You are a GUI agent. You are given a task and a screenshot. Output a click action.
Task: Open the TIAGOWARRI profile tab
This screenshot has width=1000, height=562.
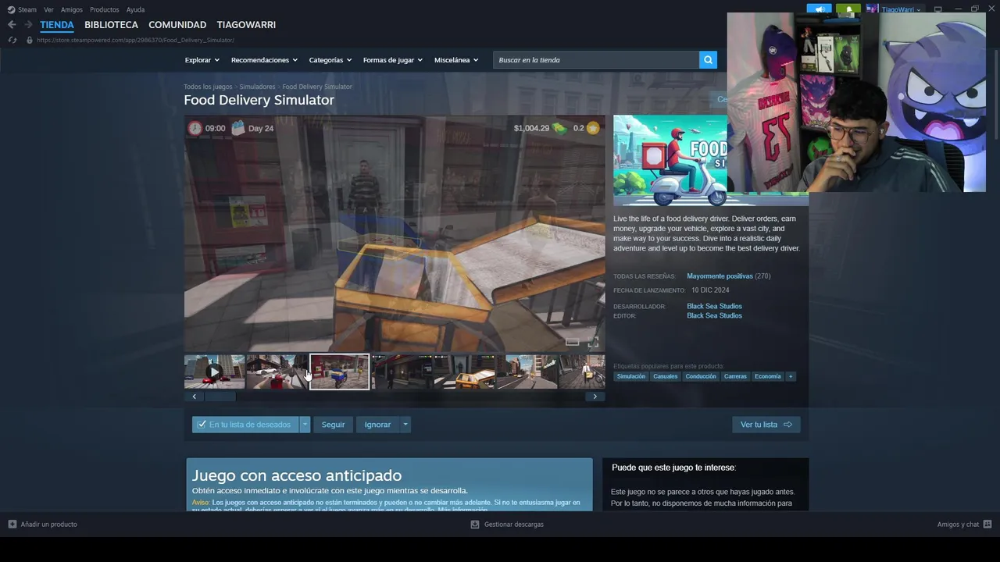point(246,25)
